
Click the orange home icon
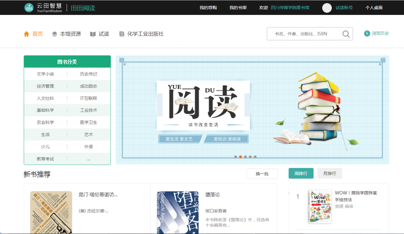tap(27, 34)
